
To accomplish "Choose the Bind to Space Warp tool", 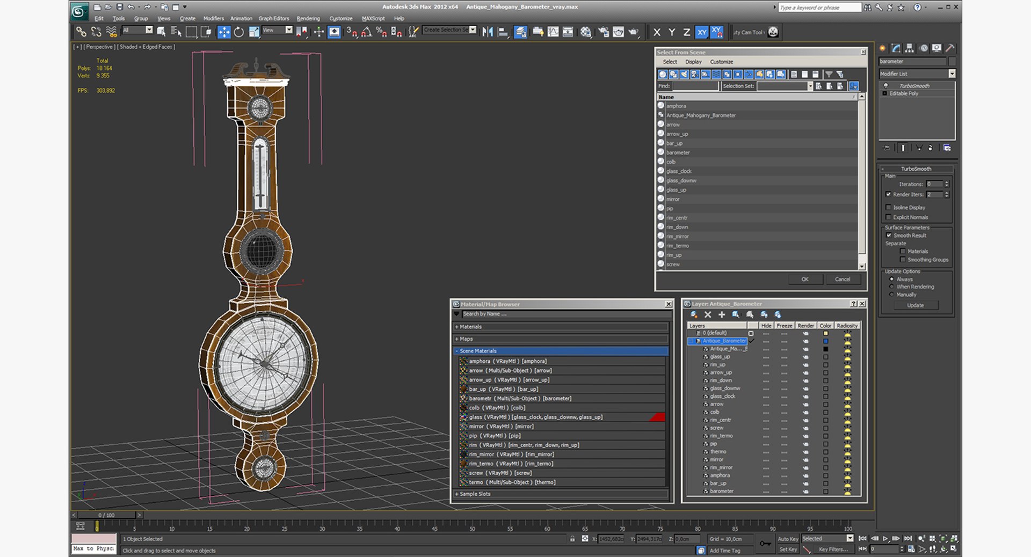I will click(x=111, y=32).
